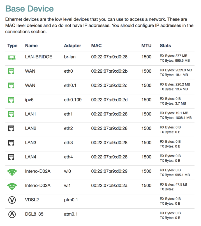
Task: Click the MAC address ending in d0:2d
Action: (x=109, y=100)
